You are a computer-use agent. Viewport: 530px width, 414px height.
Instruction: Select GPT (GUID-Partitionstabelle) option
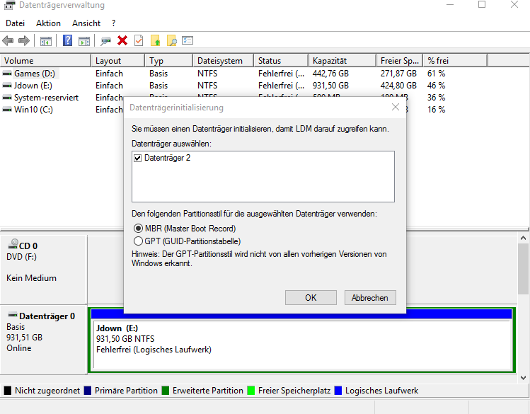pyautogui.click(x=138, y=241)
